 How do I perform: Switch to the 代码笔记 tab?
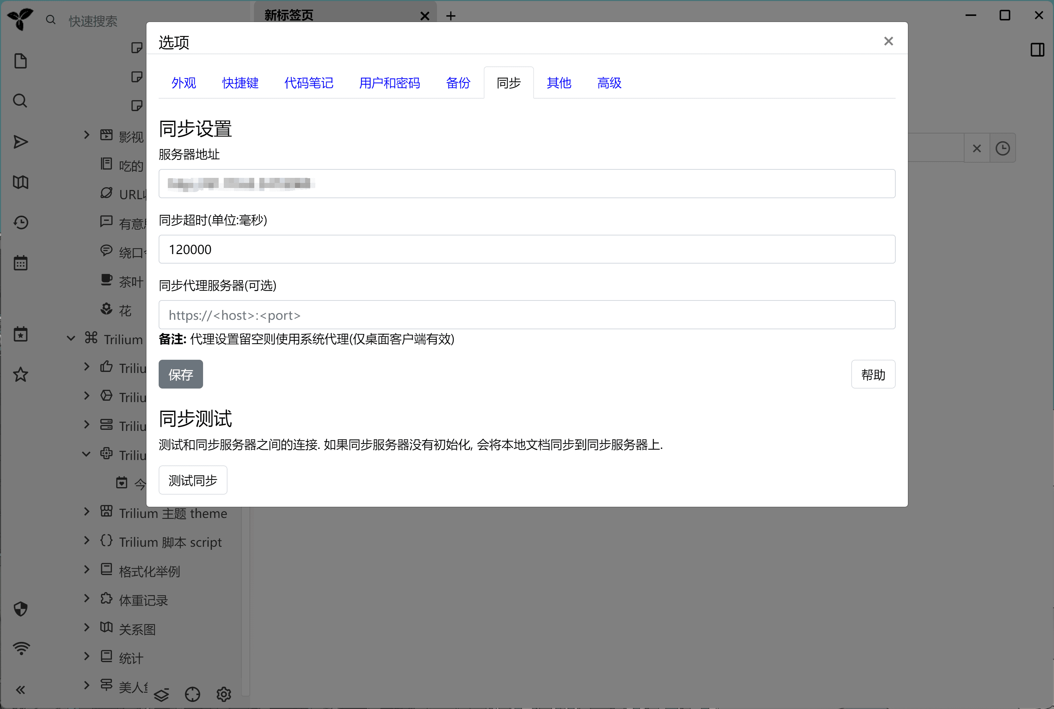pos(309,83)
